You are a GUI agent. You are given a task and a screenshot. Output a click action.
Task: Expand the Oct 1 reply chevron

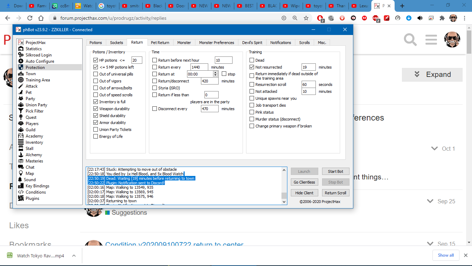[x=434, y=149]
